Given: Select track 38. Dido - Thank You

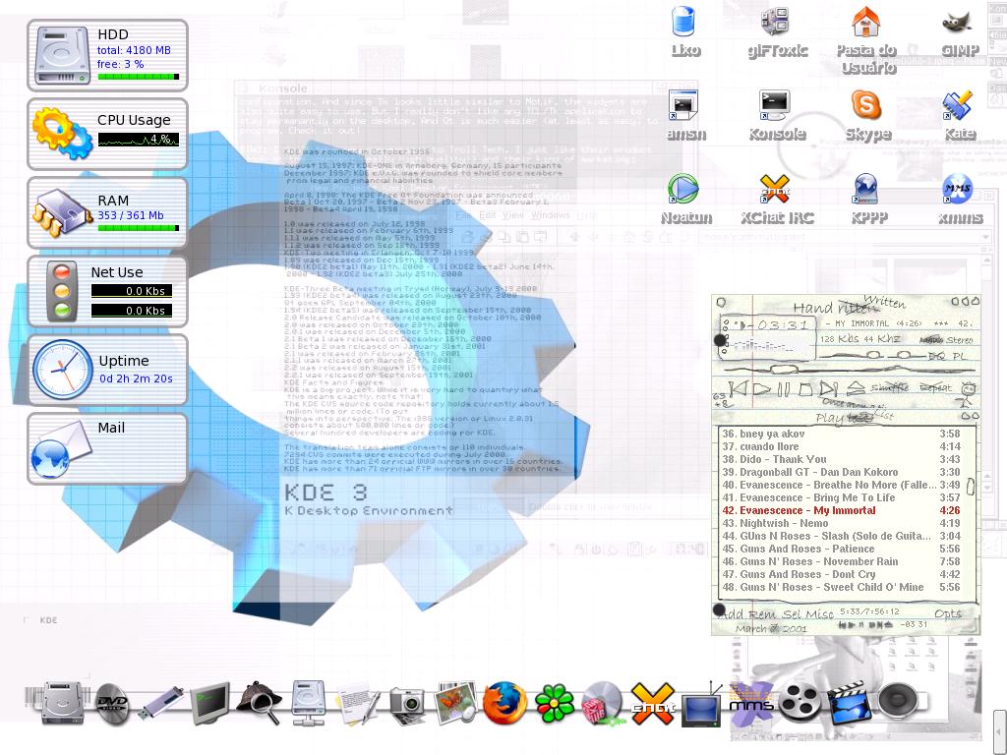Looking at the screenshot, I should [841, 459].
